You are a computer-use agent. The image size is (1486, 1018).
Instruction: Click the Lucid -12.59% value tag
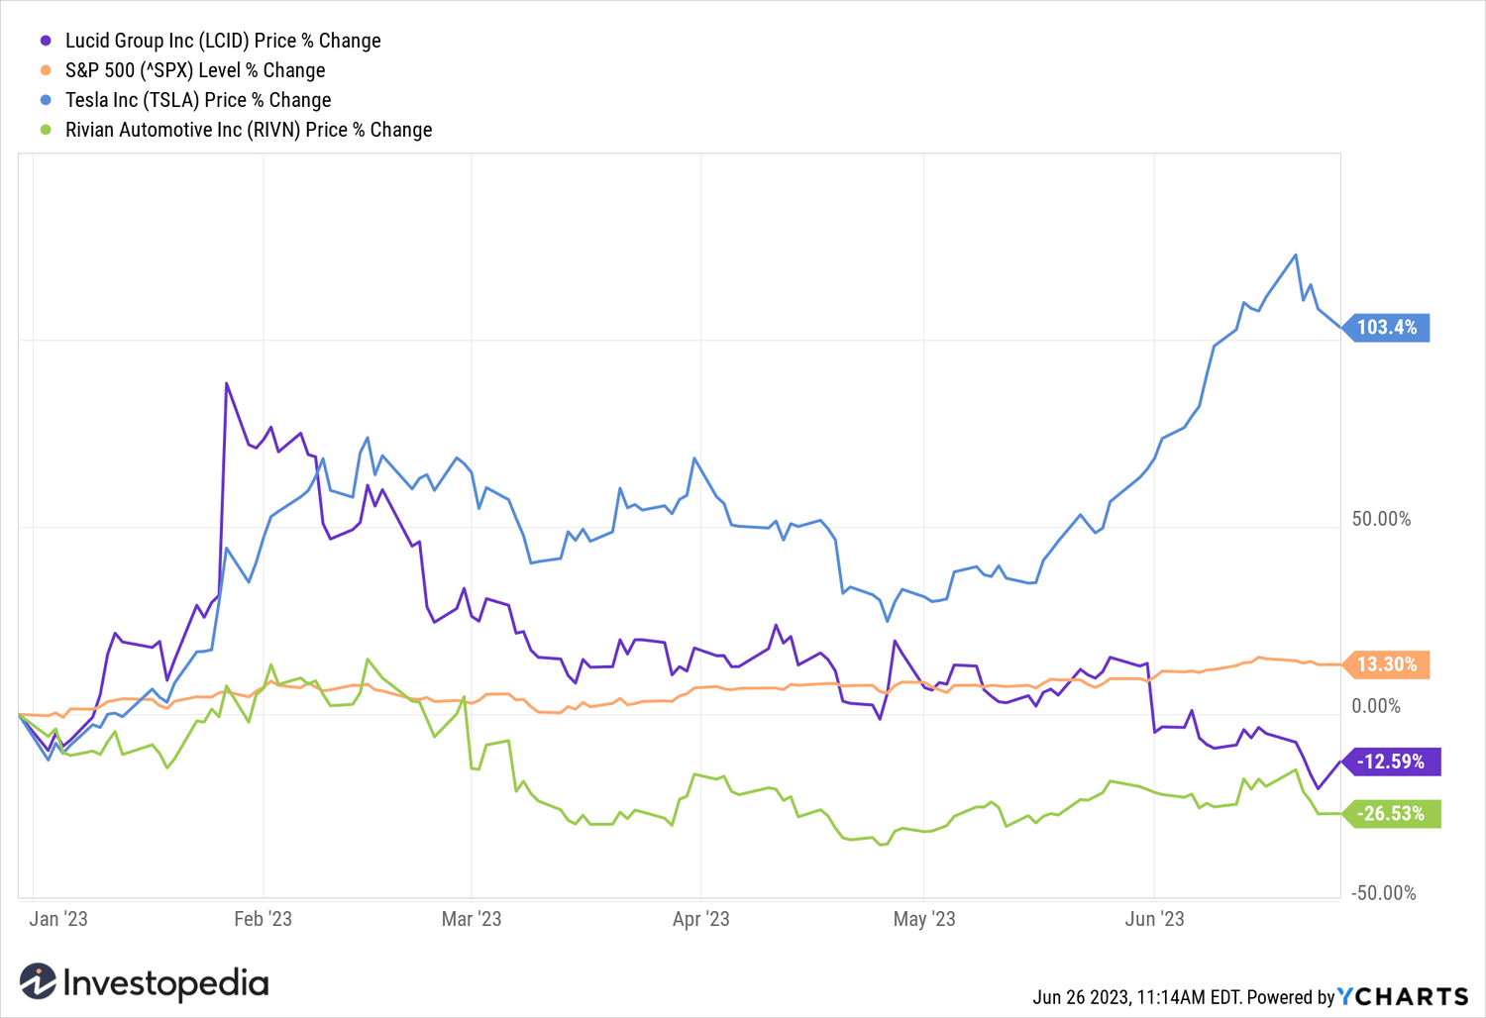[x=1392, y=762]
